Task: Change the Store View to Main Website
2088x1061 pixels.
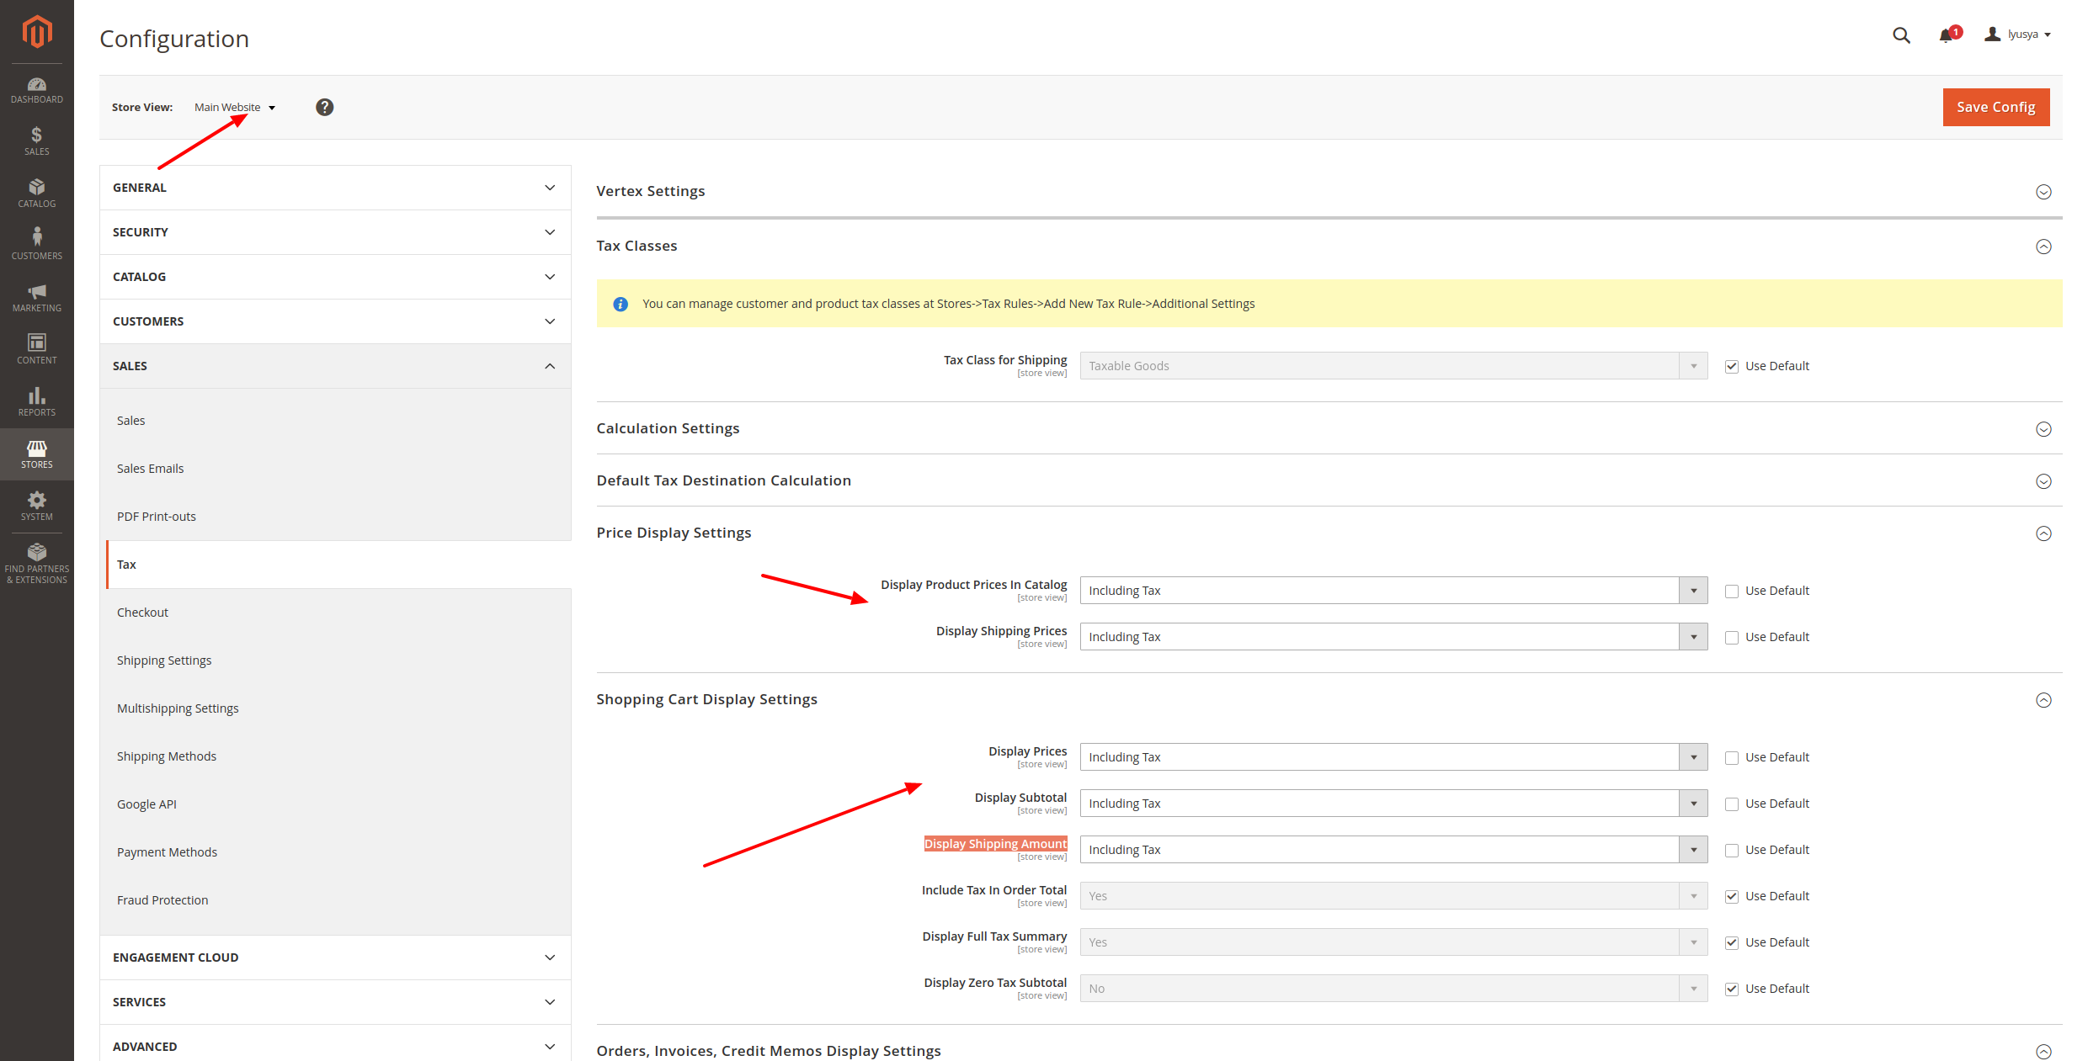Action: [x=234, y=107]
